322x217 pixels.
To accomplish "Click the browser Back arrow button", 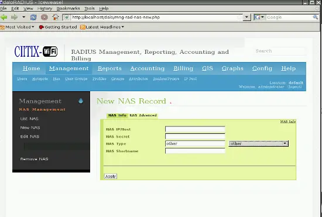I will [x=4, y=17].
